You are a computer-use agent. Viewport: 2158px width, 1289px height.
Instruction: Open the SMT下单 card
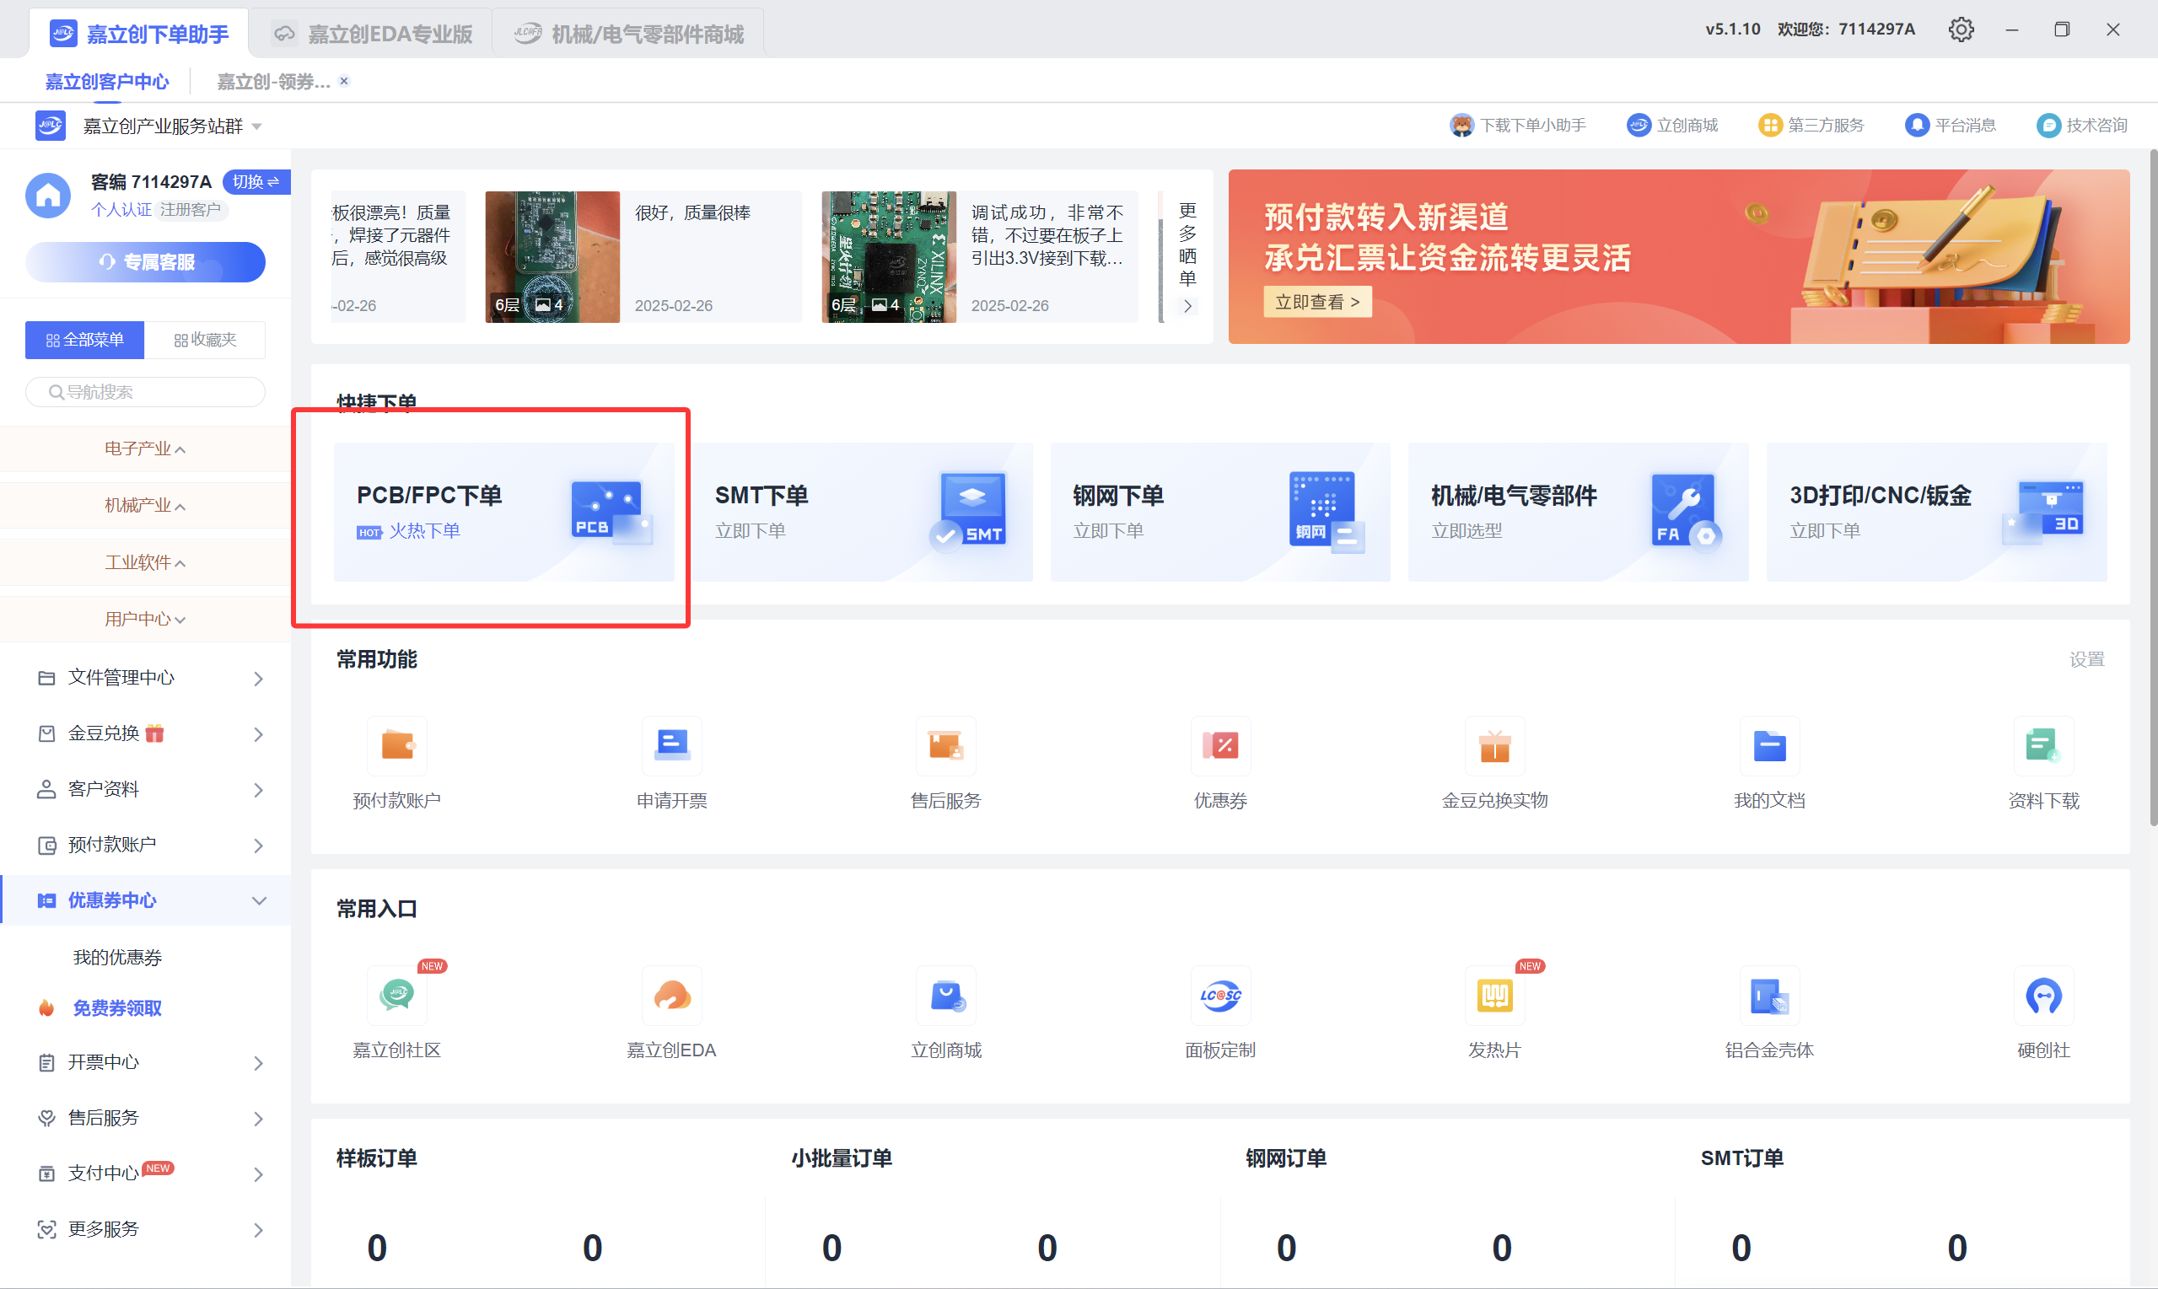pos(862,512)
